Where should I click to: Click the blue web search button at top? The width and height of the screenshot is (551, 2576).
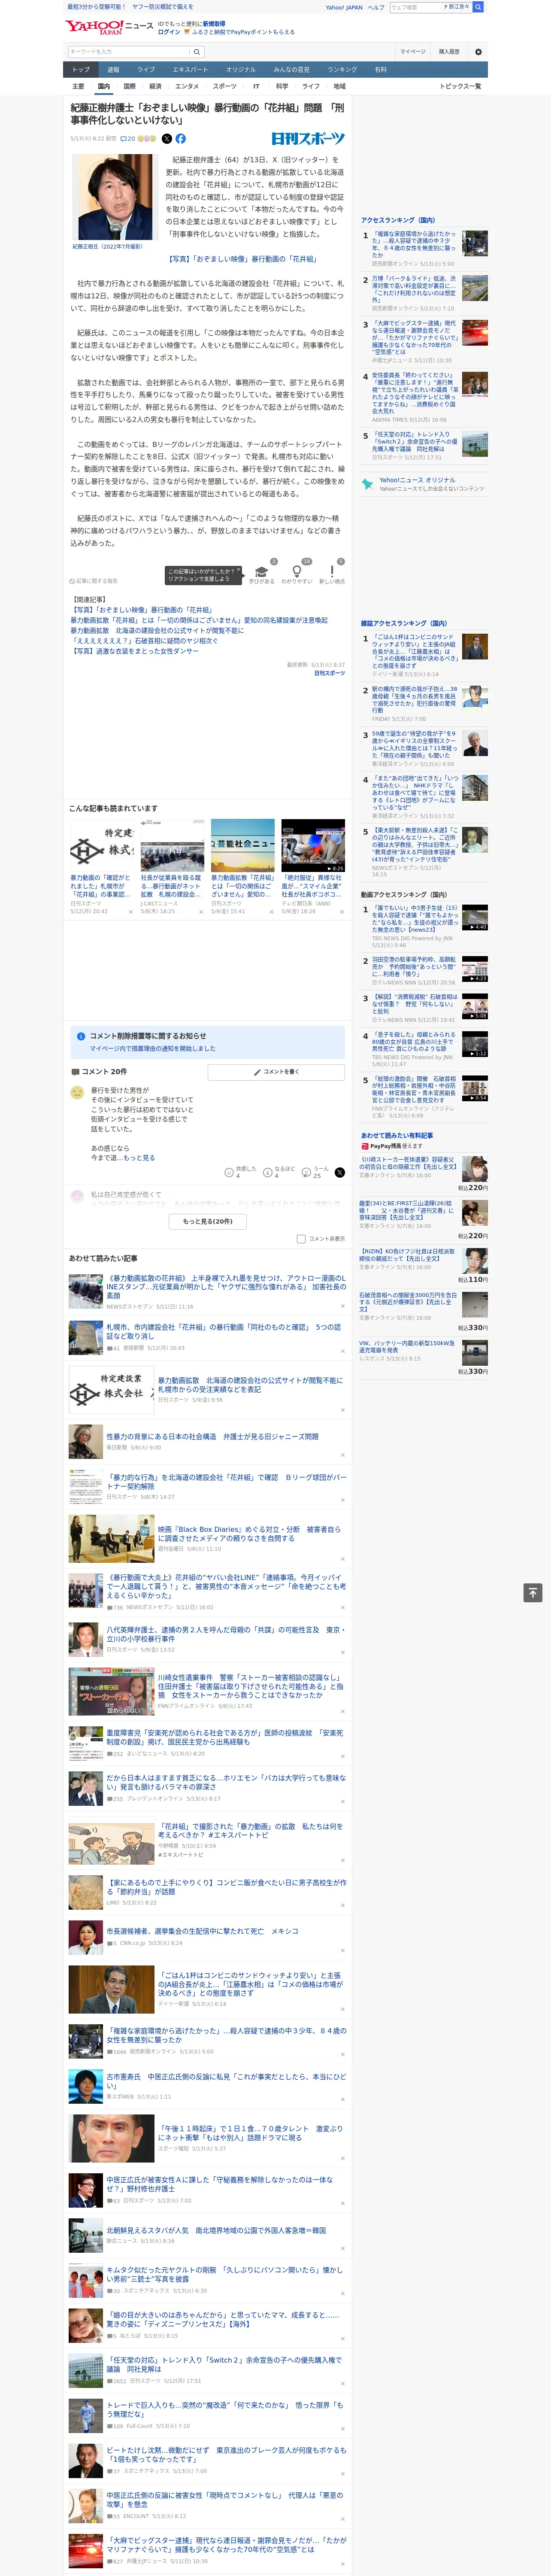tap(478, 7)
